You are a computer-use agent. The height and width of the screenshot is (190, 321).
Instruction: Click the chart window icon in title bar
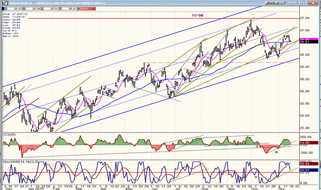tap(4, 3)
